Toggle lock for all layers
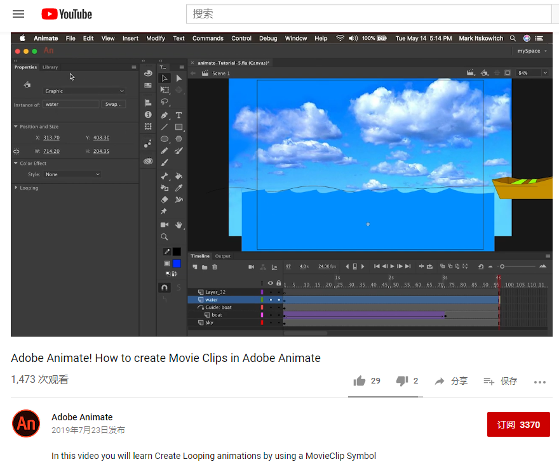 (x=279, y=283)
